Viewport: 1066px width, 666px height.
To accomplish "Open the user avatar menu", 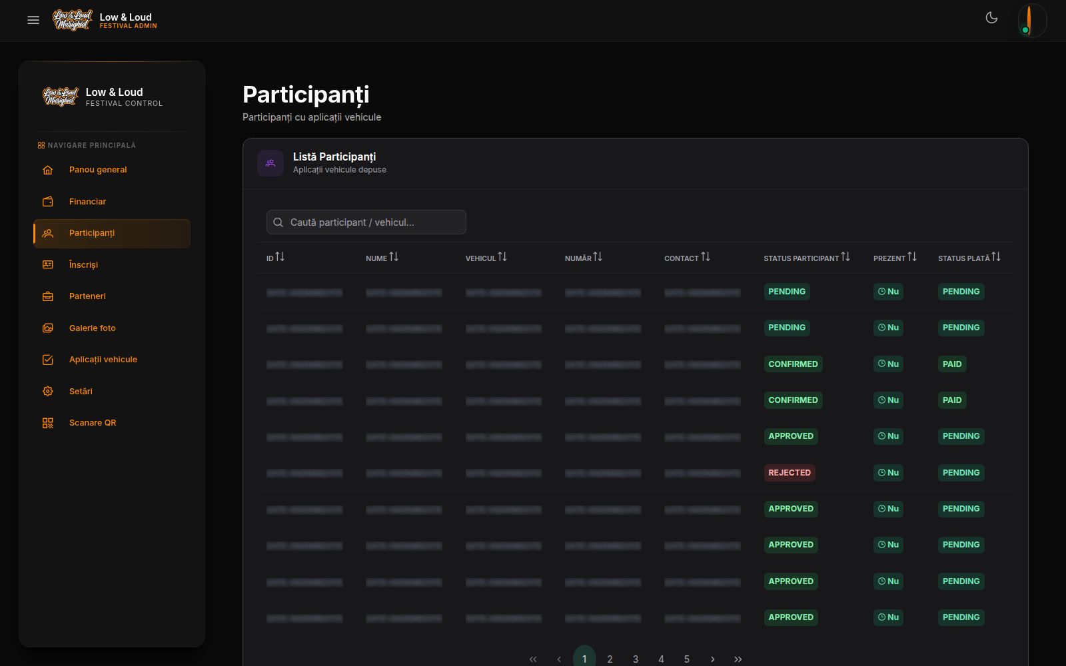I will (x=1032, y=20).
